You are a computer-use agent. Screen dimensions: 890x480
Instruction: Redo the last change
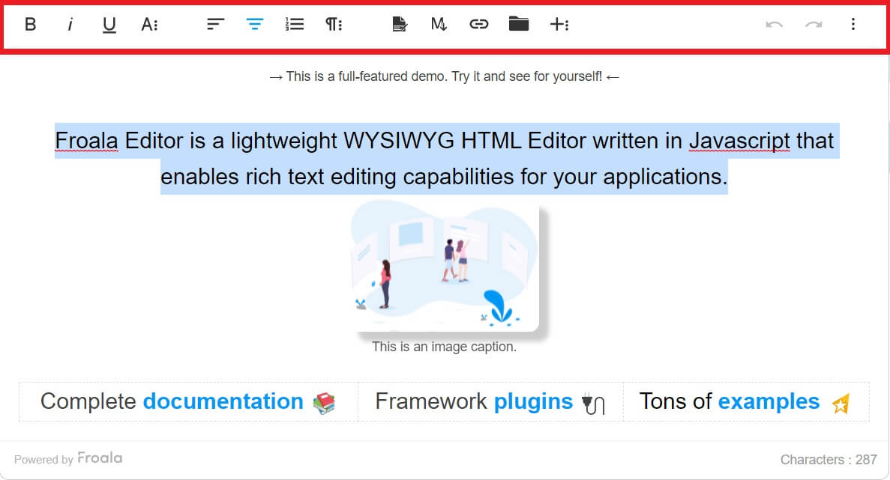coord(814,25)
